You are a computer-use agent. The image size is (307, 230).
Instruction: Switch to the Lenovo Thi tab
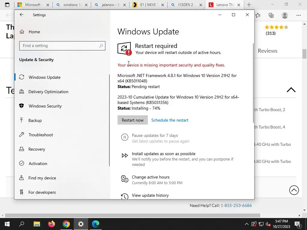(225, 5)
